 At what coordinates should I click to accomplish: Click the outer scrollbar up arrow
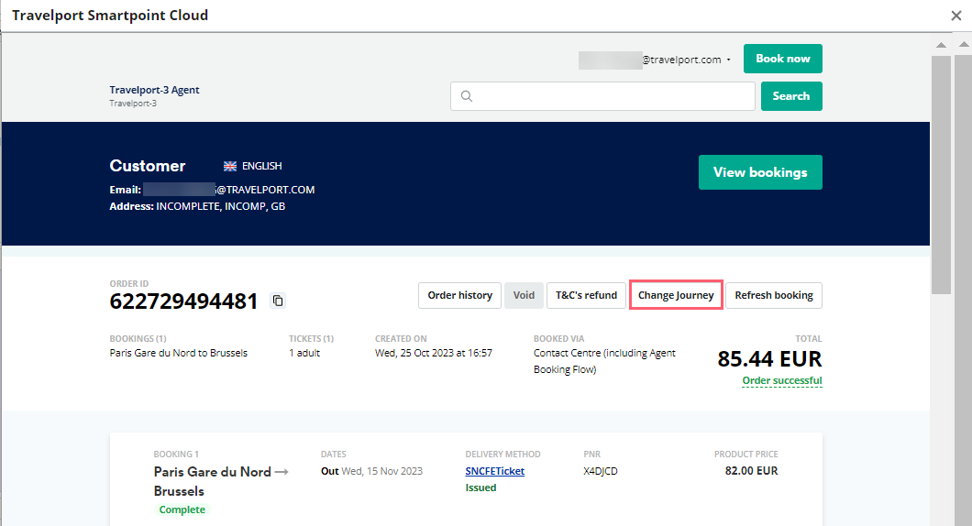click(964, 44)
